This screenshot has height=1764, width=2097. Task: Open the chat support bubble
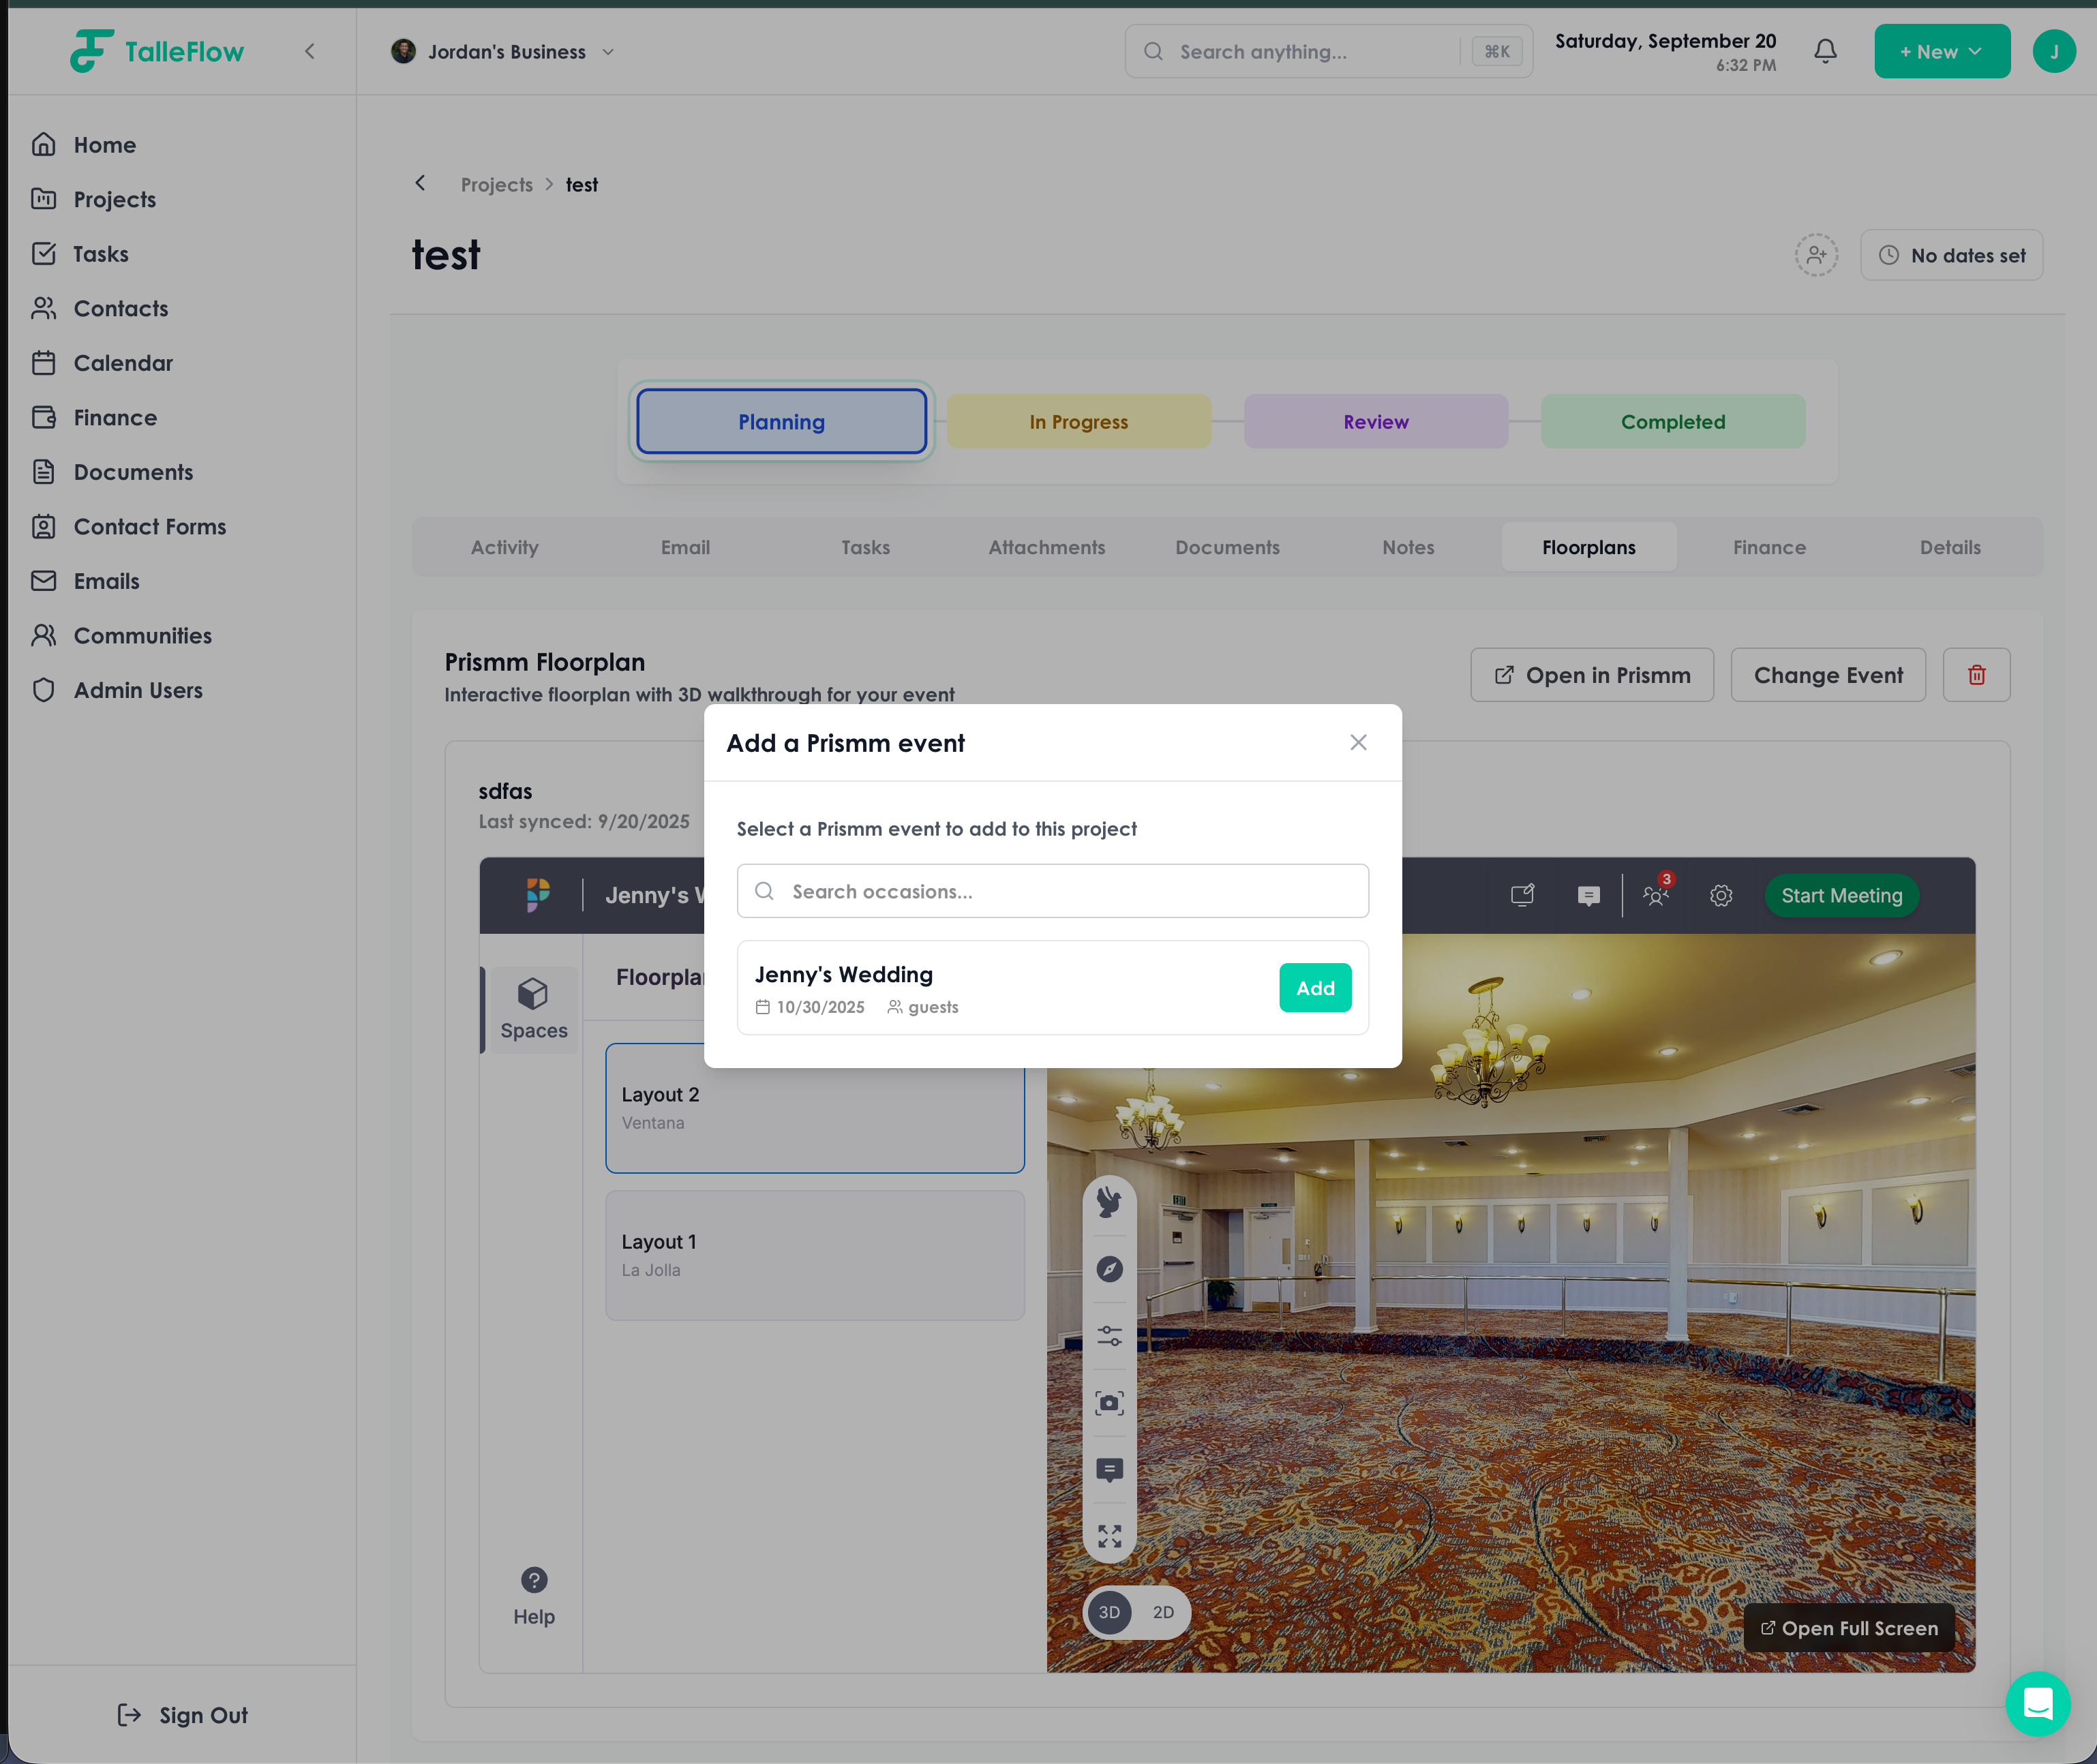pos(2037,1703)
